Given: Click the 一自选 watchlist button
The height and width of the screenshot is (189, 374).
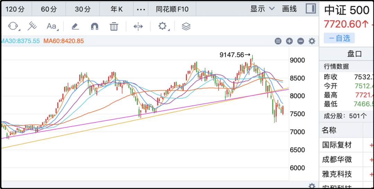Looking at the screenshot, I should tap(339, 38).
